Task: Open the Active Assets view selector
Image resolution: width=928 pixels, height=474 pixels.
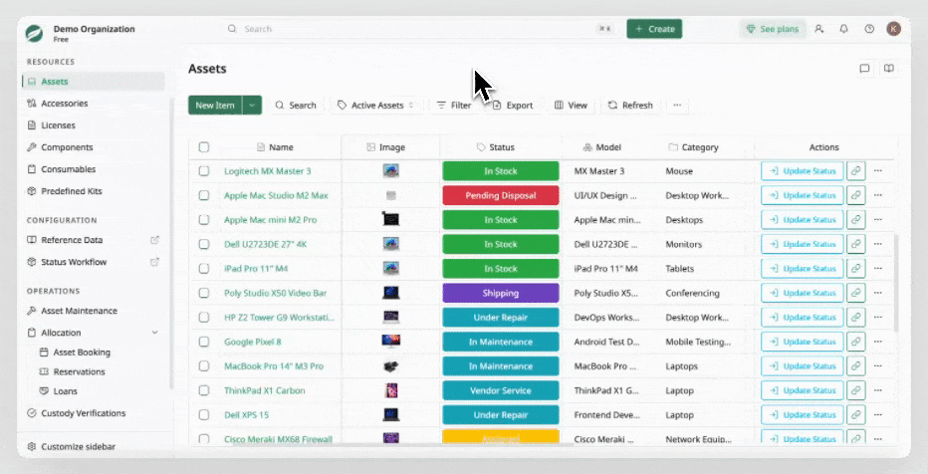Action: (375, 106)
